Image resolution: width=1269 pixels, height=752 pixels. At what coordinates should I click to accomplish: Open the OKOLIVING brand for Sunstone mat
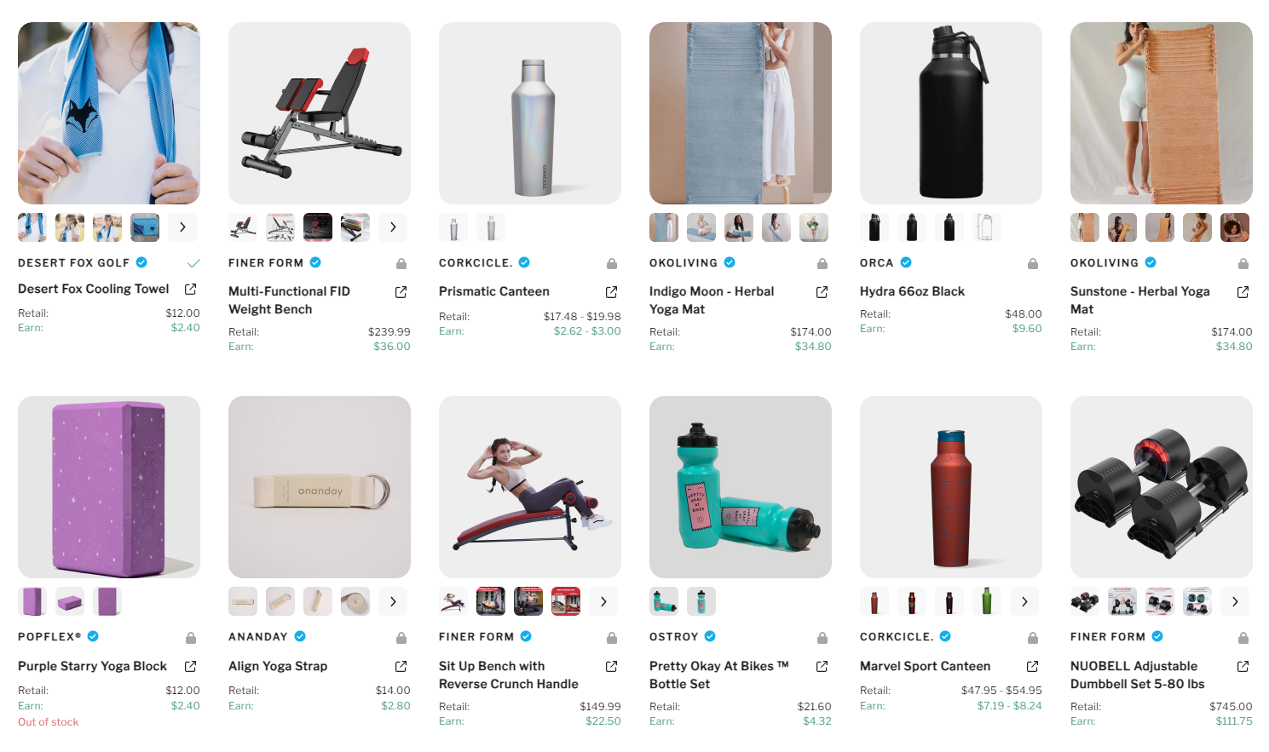point(1105,263)
